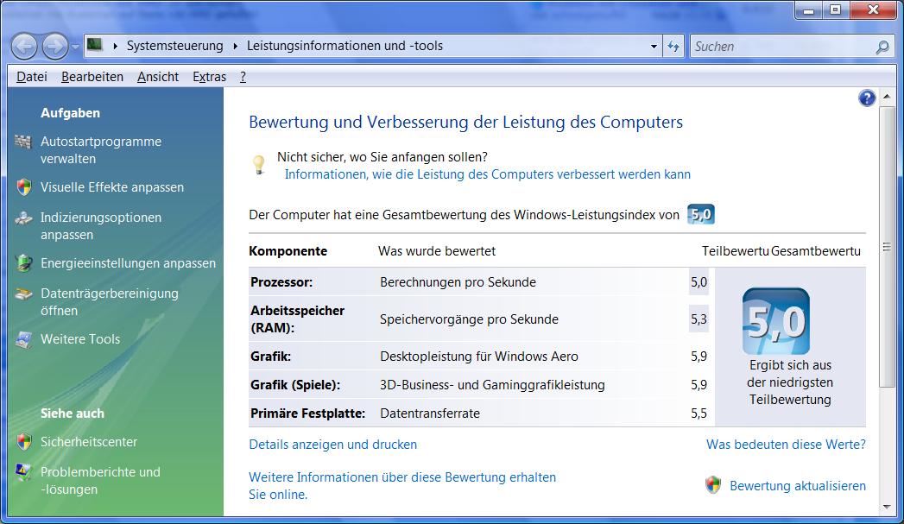Image resolution: width=904 pixels, height=524 pixels.
Task: Click the Autostartprogramme verwalten icon
Action: (23, 142)
